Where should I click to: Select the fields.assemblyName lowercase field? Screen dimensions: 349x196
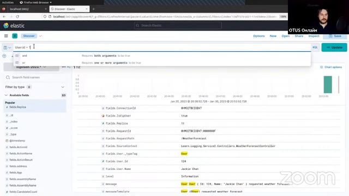pos(22,179)
